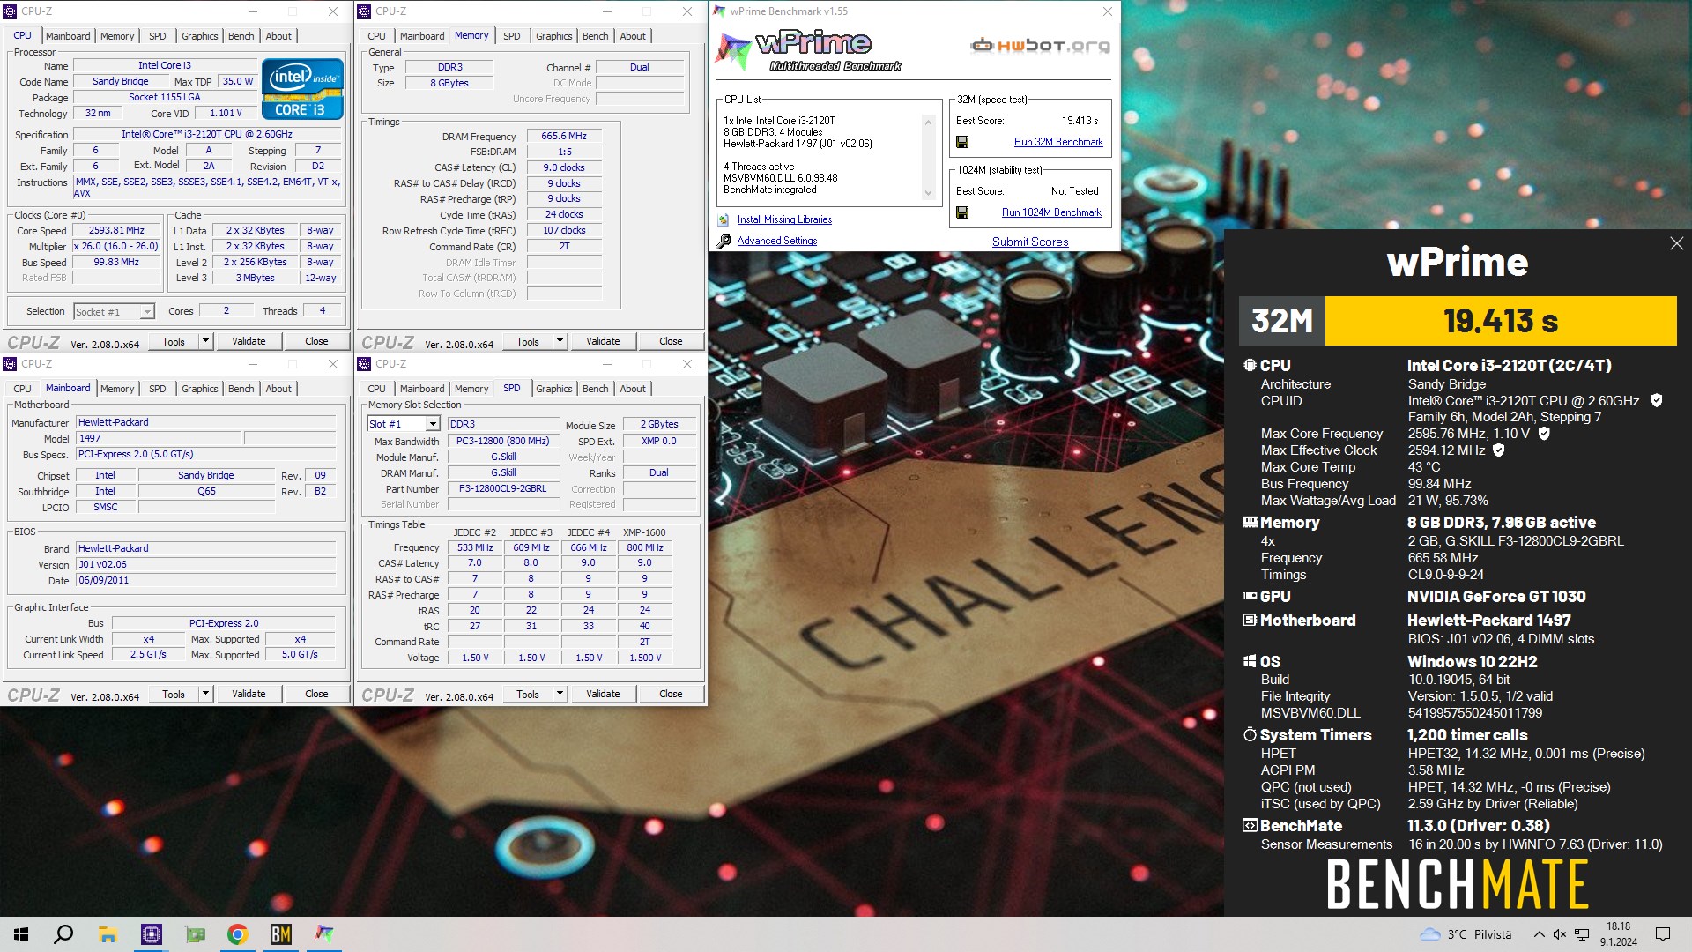Viewport: 1692px width, 952px height.
Task: Open Windows Search from the taskbar
Action: click(x=63, y=934)
